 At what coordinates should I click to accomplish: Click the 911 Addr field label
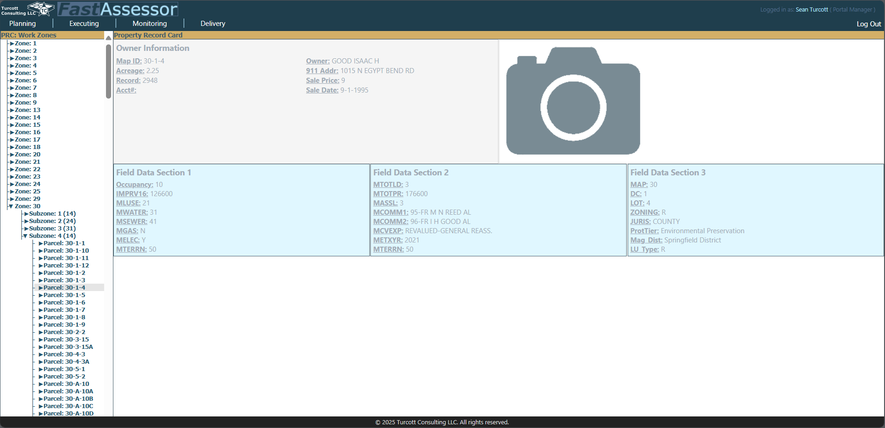[x=322, y=71]
